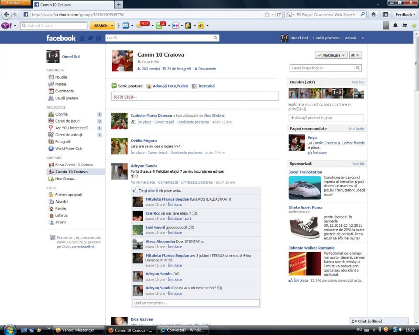The image size is (419, 335).
Task: Click the Johnnie Walker Red Label thumbnail
Action: pyautogui.click(x=305, y=263)
